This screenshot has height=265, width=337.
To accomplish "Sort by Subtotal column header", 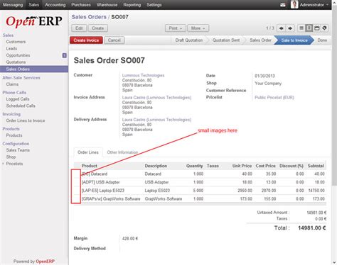I will tap(316, 166).
